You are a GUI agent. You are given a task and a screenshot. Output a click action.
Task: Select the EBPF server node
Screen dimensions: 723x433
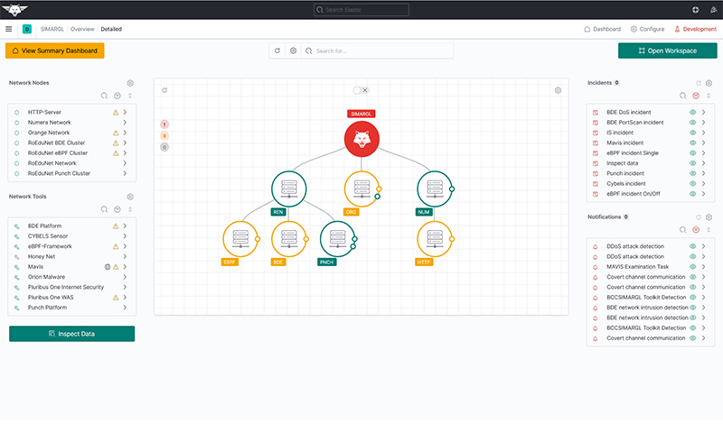pos(240,239)
